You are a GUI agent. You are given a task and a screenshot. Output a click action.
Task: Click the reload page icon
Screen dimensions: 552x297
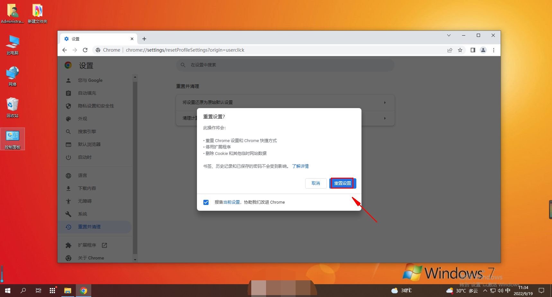[85, 50]
